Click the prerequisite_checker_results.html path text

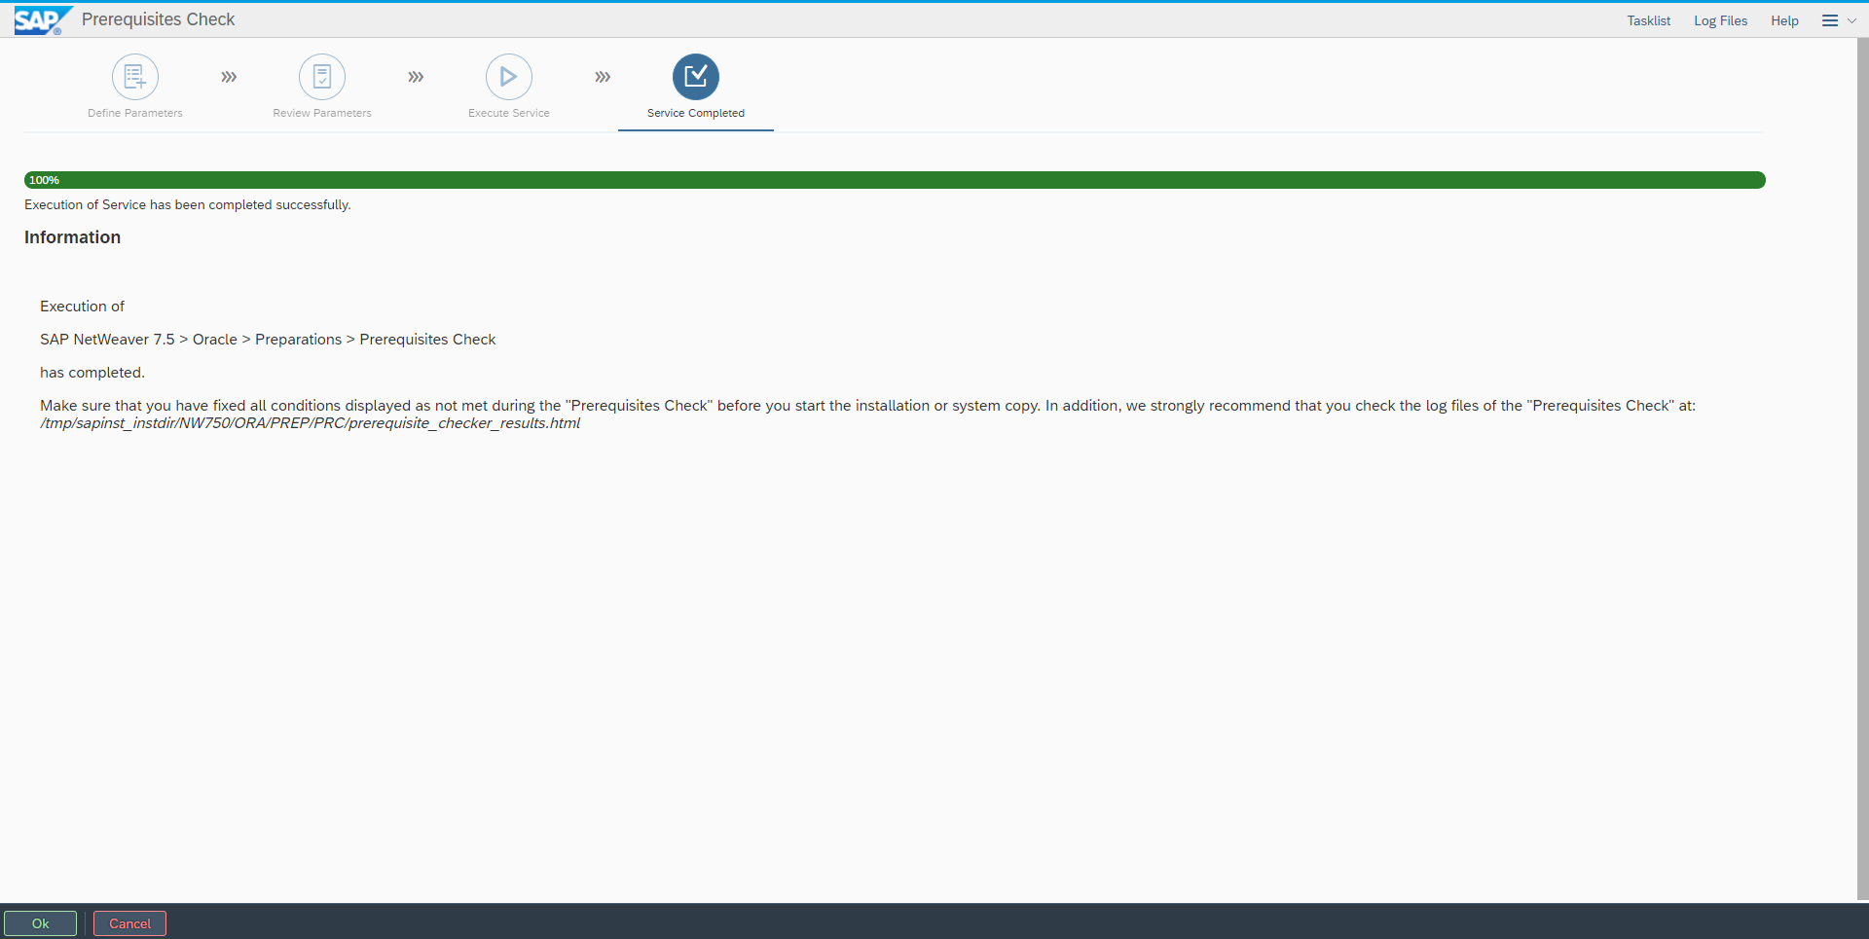(311, 423)
